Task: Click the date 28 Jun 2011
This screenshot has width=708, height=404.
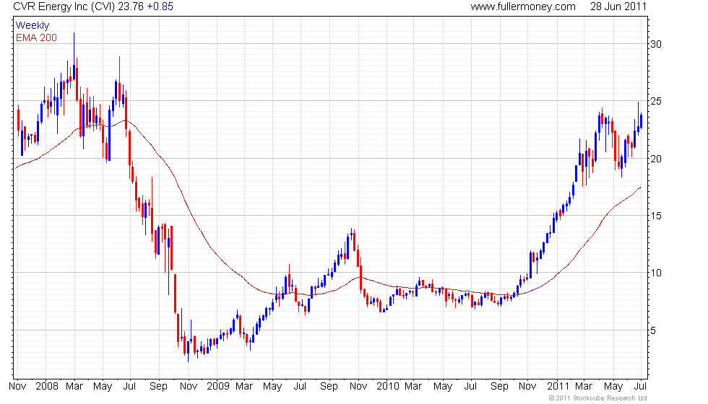Action: 618,6
